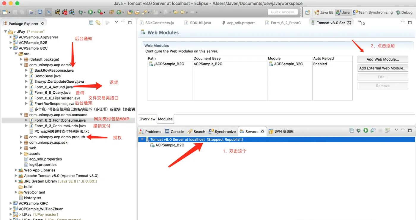Start the server in debug mode from Servers view
Viewport: 416px width, 220px height.
click(x=359, y=131)
